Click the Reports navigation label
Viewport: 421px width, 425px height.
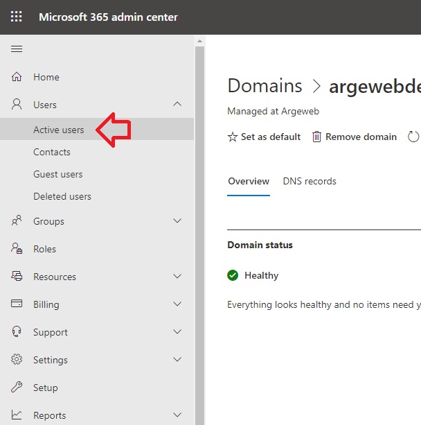pyautogui.click(x=50, y=415)
